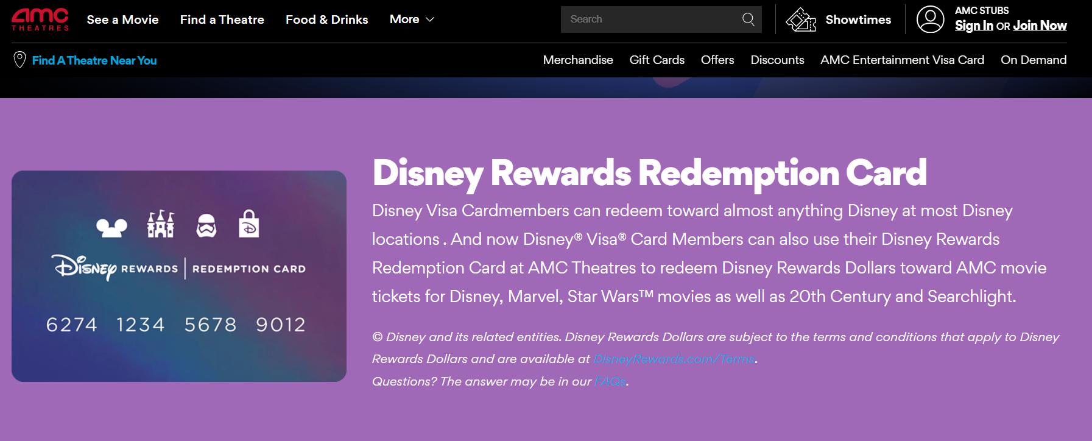
Task: Go to the Merchandise page
Action: (x=577, y=60)
